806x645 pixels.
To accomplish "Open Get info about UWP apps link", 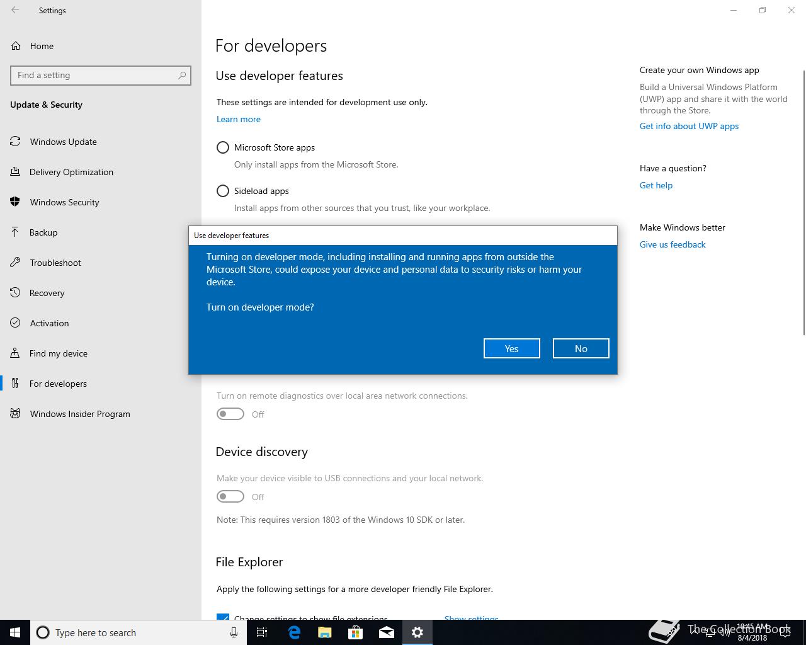I will point(689,126).
